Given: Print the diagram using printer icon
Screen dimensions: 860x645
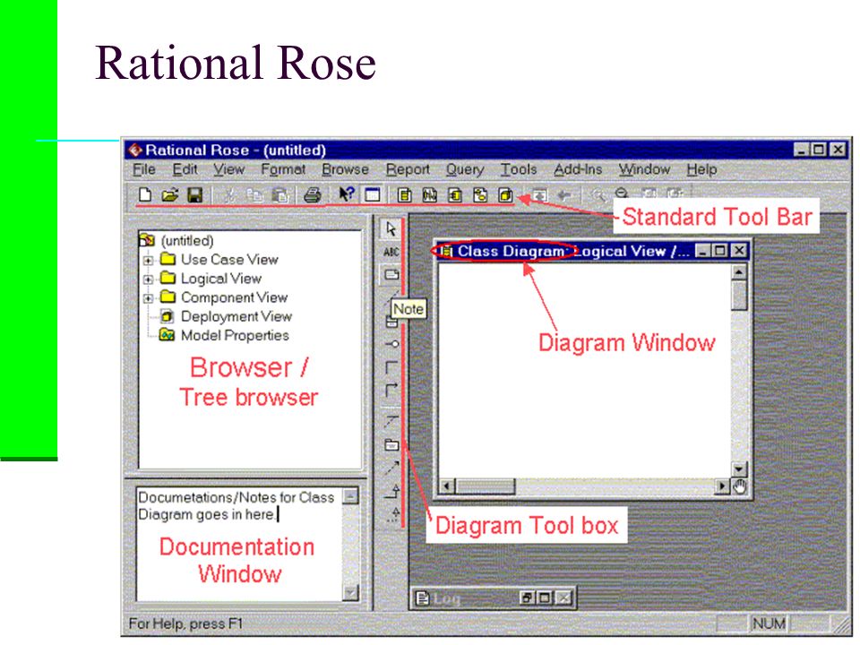Looking at the screenshot, I should click(x=313, y=194).
